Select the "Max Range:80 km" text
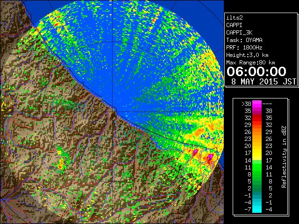 pos(250,63)
